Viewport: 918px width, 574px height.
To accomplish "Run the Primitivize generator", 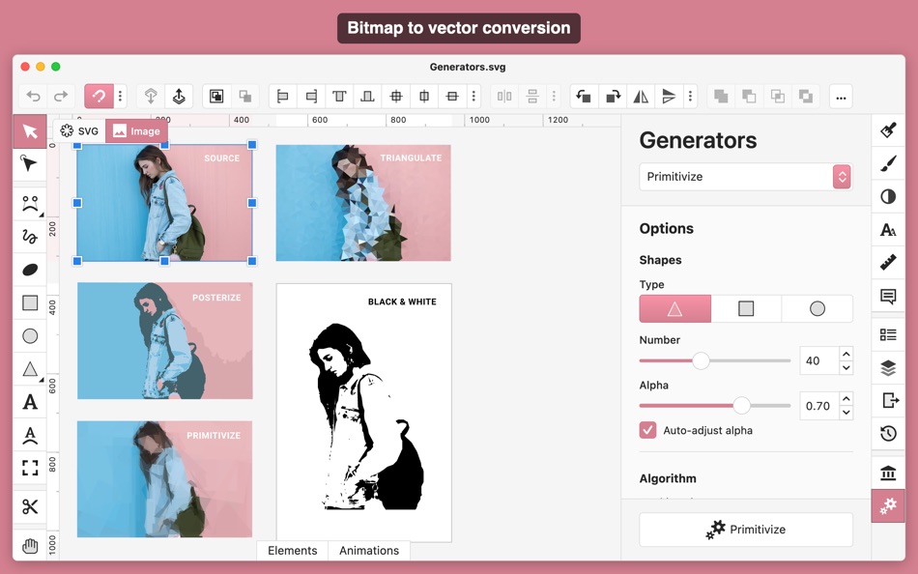I will (x=745, y=530).
